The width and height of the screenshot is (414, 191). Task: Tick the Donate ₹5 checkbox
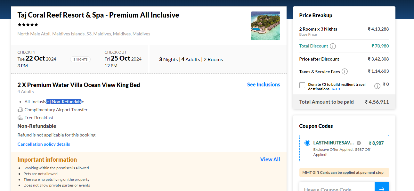[x=302, y=85]
